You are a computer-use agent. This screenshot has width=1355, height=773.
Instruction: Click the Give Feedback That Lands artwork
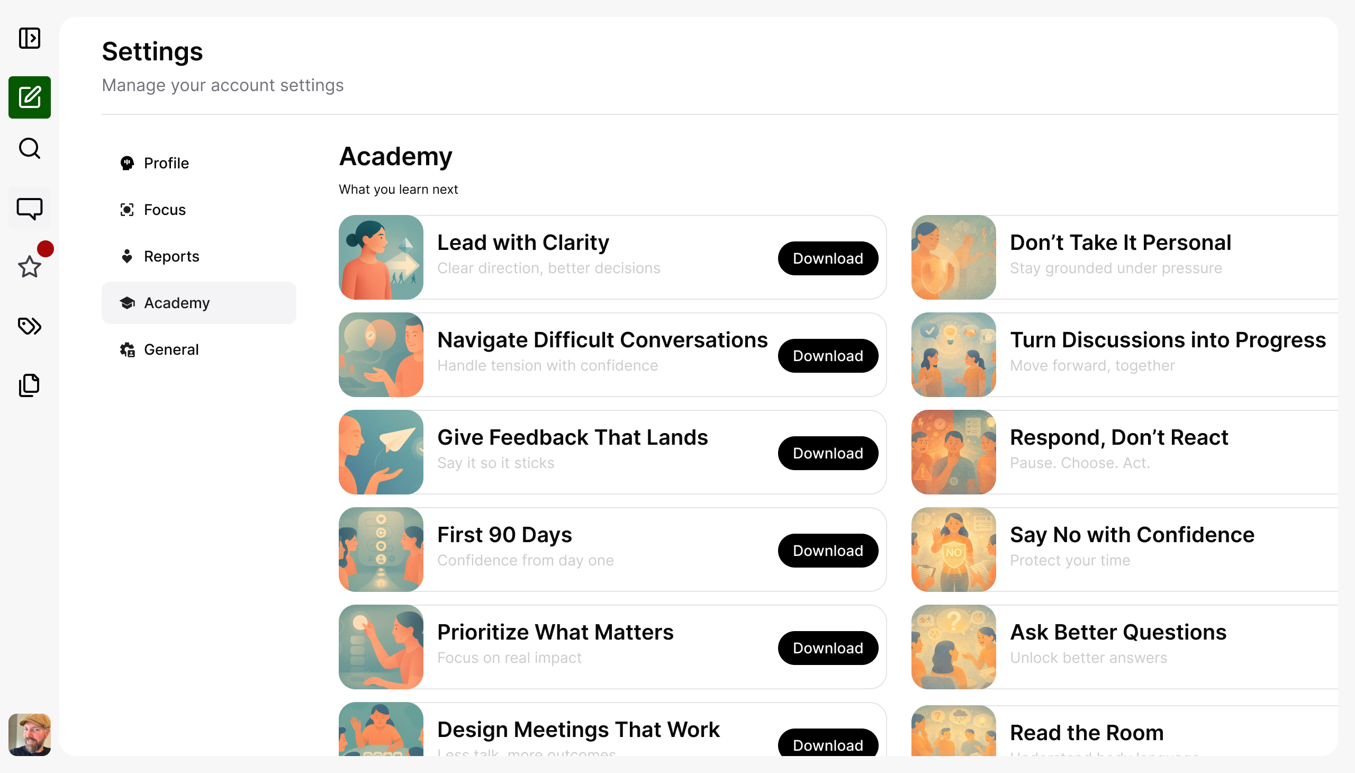(380, 452)
